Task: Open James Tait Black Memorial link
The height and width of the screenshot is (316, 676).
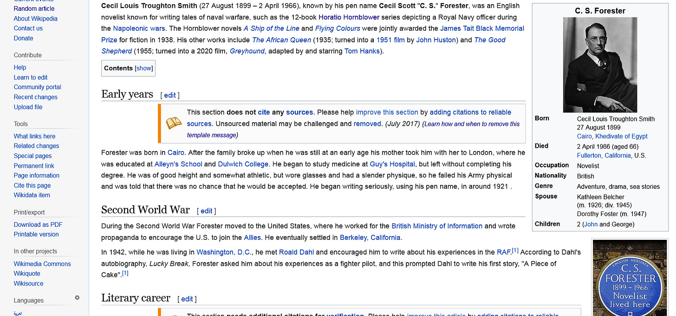Action: tap(482, 28)
